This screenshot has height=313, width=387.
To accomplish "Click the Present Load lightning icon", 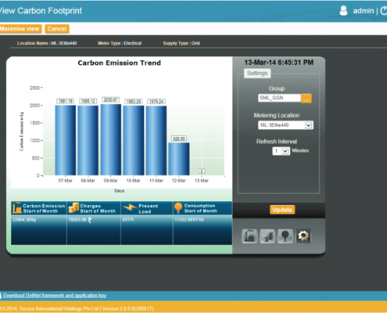I will pos(130,208).
